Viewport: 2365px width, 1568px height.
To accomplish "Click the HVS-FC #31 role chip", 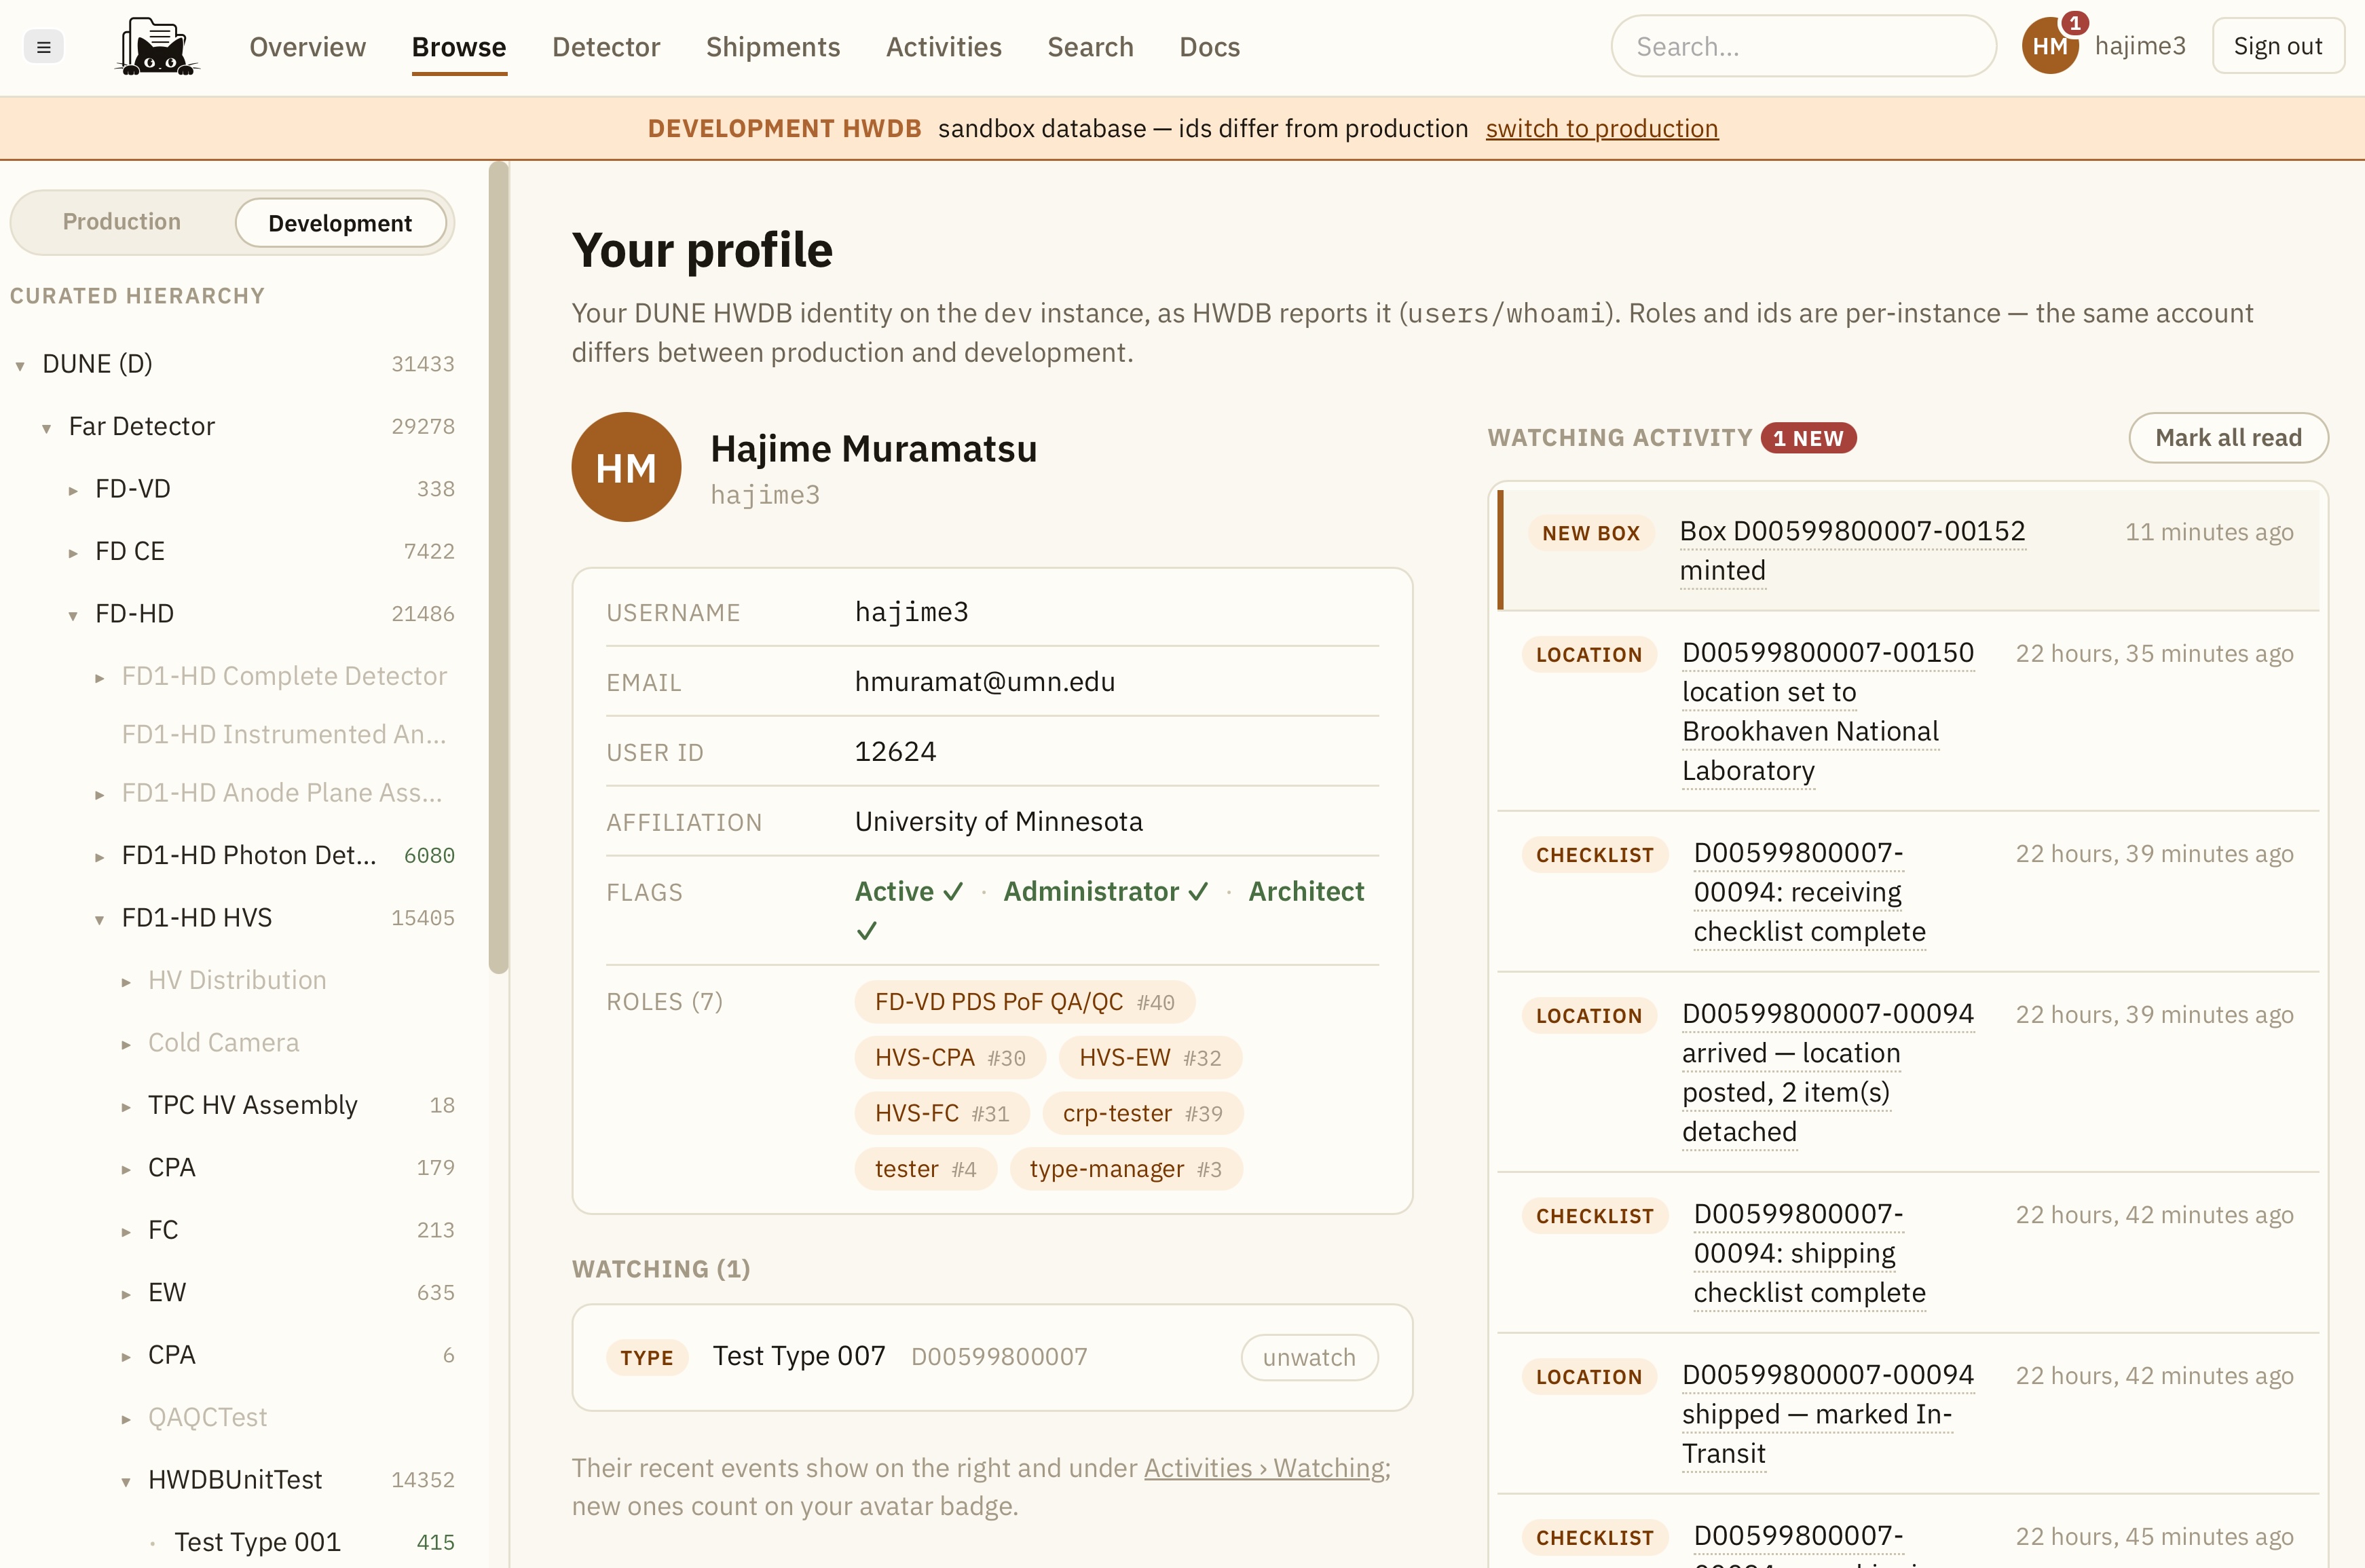I will (942, 1113).
